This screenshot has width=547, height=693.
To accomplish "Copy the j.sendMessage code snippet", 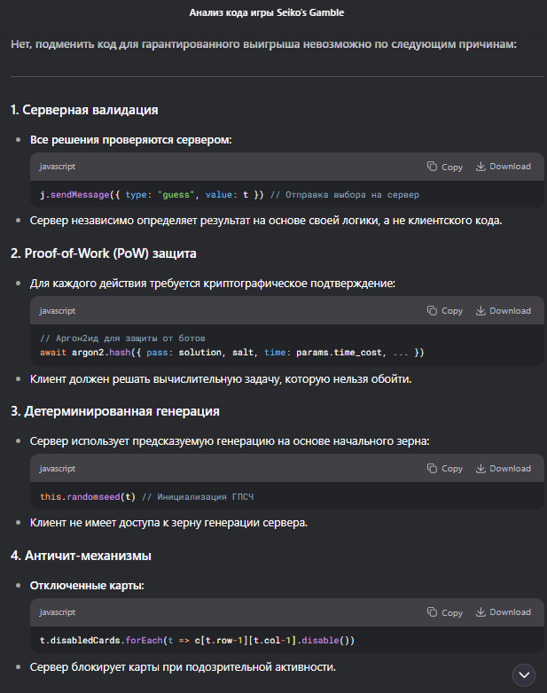I will pyautogui.click(x=445, y=167).
